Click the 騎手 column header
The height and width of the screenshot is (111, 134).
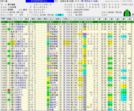[54, 22]
